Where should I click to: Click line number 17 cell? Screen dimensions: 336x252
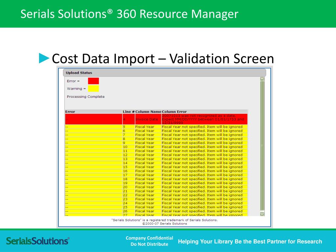pos(129,175)
